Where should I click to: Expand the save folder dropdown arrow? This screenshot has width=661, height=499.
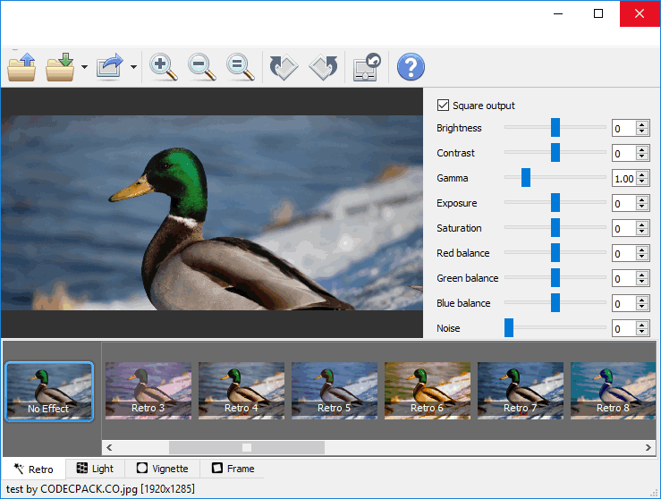[x=84, y=67]
